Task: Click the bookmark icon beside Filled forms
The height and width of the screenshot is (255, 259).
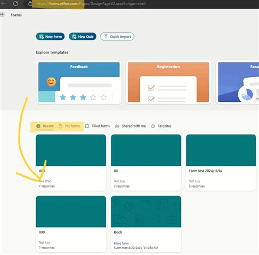Action: [87, 126]
